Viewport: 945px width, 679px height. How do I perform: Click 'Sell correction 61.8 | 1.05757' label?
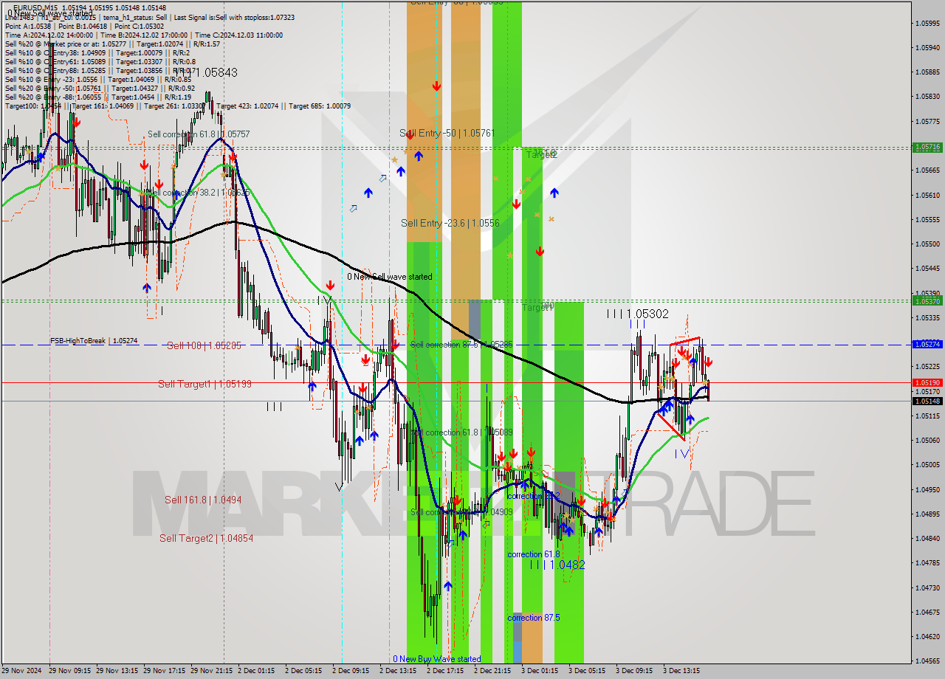point(199,134)
